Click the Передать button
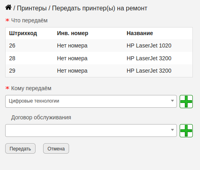This screenshot has height=170, width=200. point(20,148)
